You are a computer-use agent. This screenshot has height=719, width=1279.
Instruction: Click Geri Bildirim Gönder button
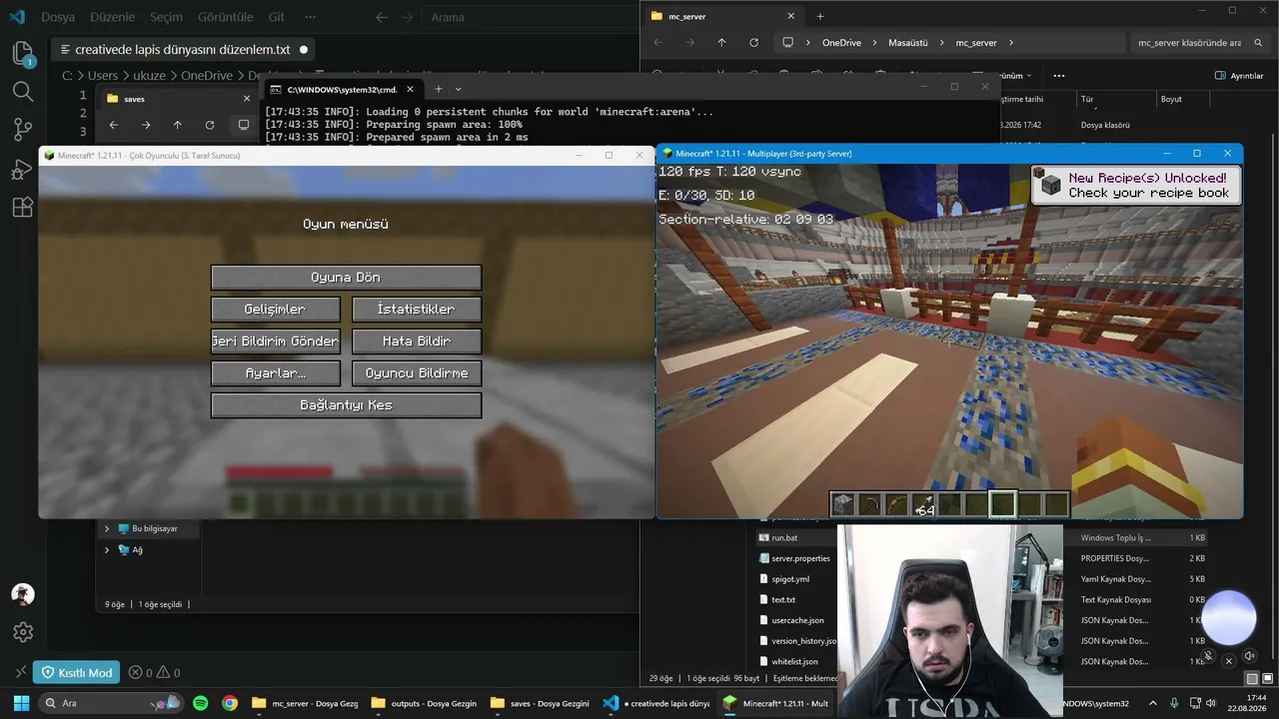pos(275,341)
